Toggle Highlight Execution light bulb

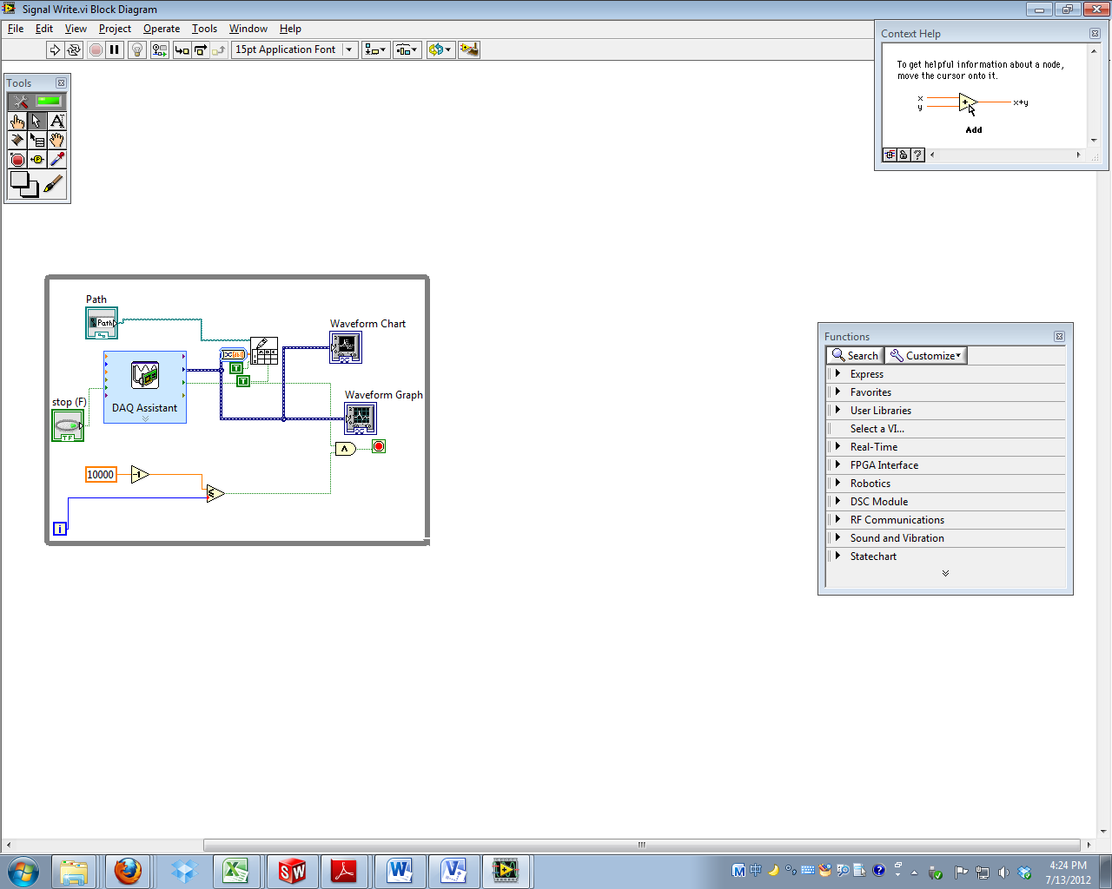[136, 49]
